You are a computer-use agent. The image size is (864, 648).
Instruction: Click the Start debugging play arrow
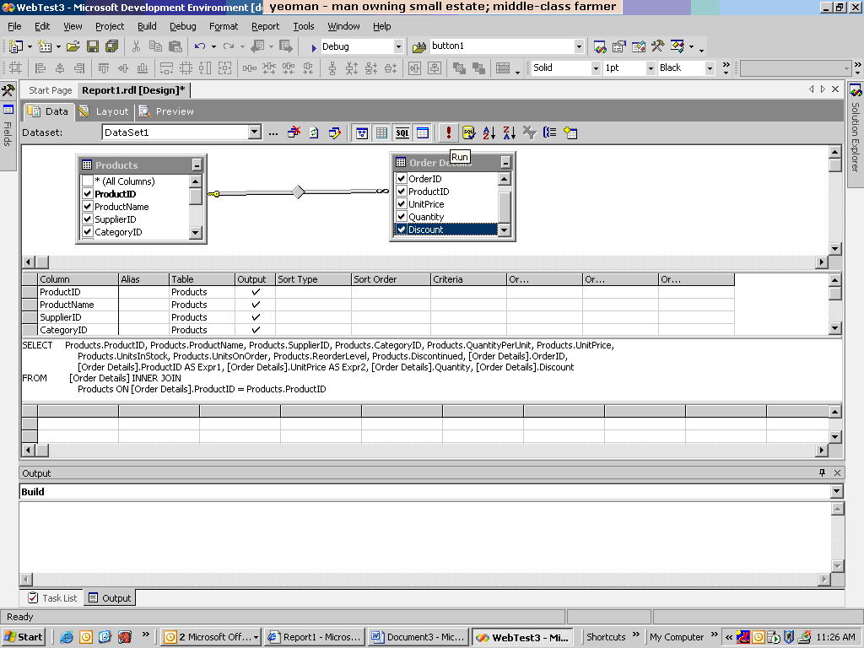tap(314, 47)
